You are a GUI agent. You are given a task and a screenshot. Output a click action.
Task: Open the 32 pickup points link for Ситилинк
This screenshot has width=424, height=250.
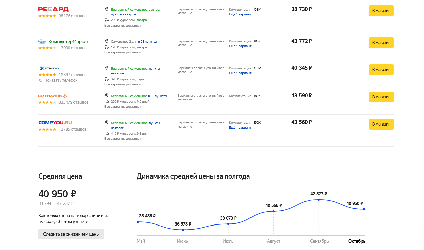click(x=157, y=96)
